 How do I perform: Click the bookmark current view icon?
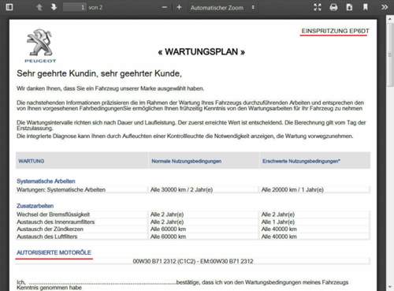[x=366, y=7]
